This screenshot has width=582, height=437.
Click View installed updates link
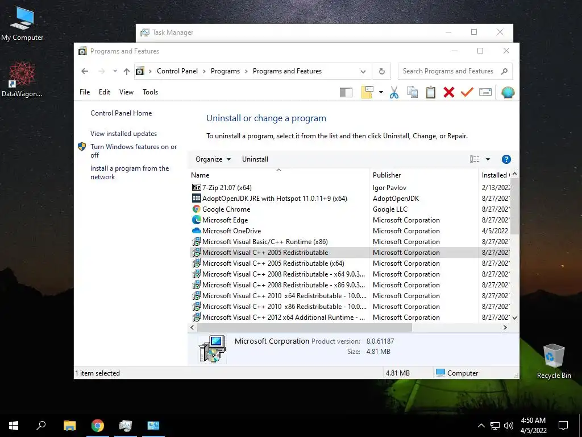pos(123,134)
